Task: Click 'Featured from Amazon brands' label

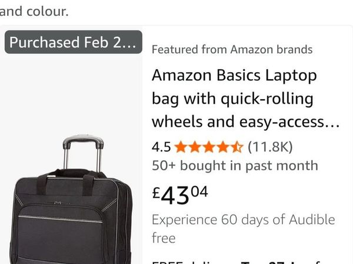Action: [x=232, y=50]
